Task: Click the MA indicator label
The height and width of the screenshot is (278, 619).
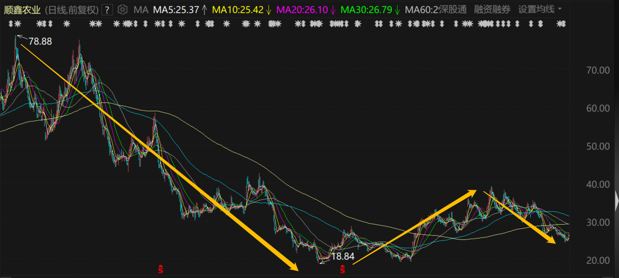Action: [x=141, y=9]
